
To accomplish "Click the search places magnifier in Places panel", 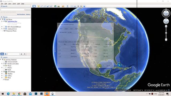I will pyautogui.click(x=2, y=54).
